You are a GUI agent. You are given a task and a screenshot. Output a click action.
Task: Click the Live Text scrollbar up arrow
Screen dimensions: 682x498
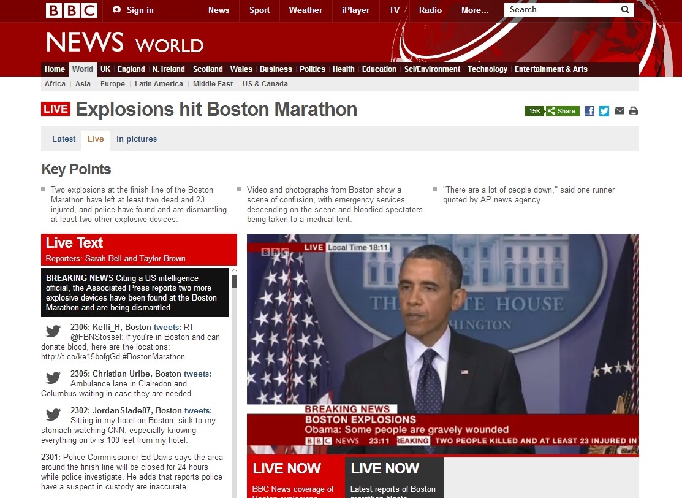[x=234, y=270]
